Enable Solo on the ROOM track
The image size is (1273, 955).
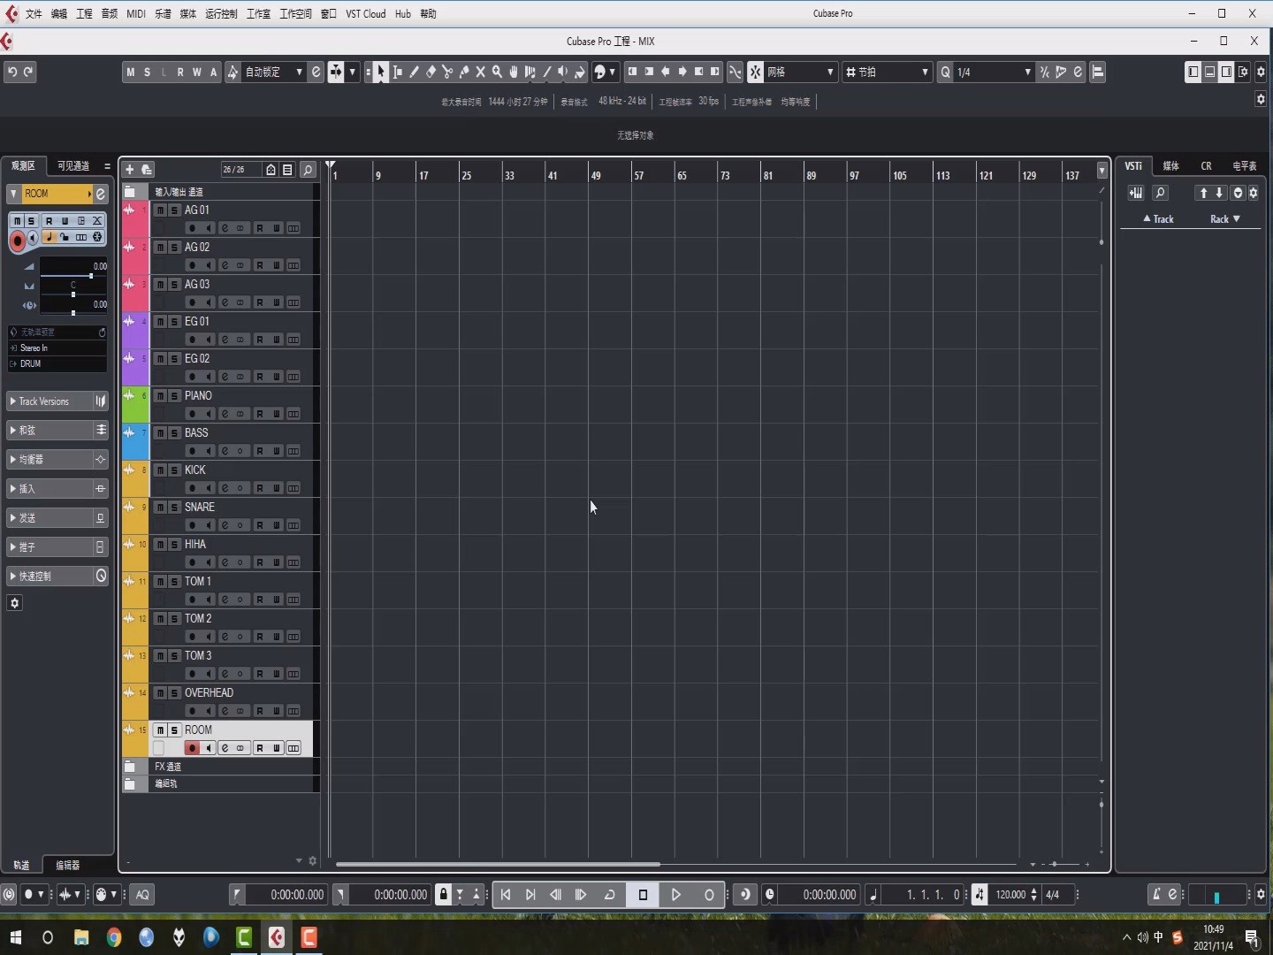[x=30, y=221]
